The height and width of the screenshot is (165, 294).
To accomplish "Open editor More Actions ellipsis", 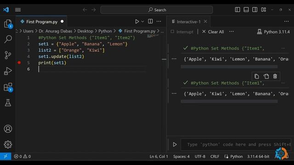I will coord(159,22).
